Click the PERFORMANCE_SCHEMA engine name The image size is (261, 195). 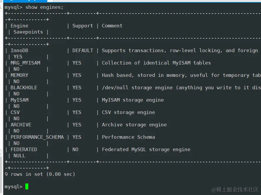(37, 137)
